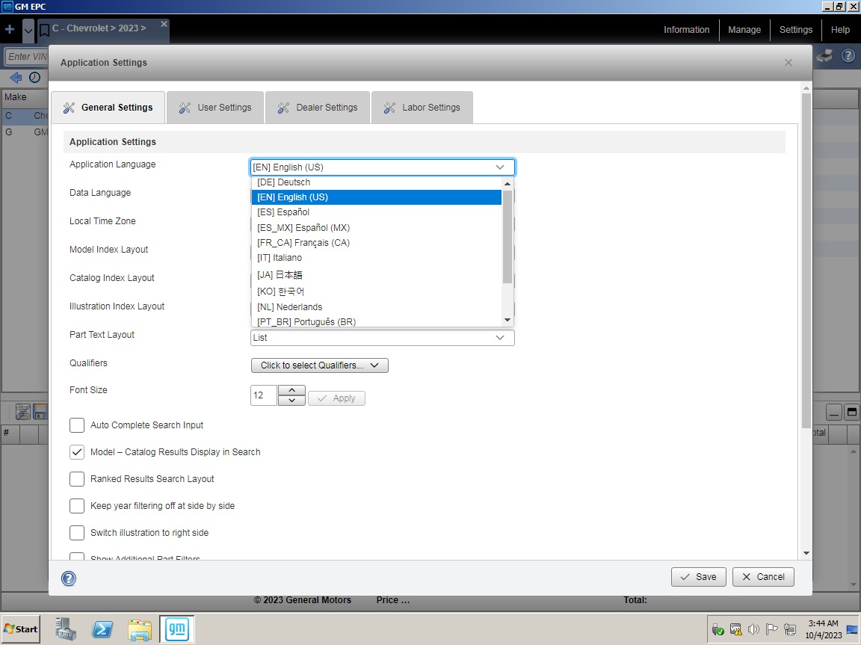Choose [PT_BR] Português (BR) option

click(377, 321)
